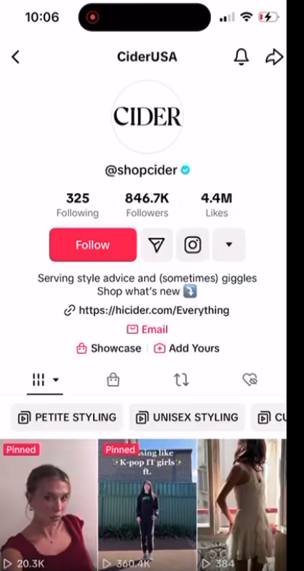Viewport: 304px width, 571px height.
Task: Follow the shopcider account
Action: (x=93, y=245)
